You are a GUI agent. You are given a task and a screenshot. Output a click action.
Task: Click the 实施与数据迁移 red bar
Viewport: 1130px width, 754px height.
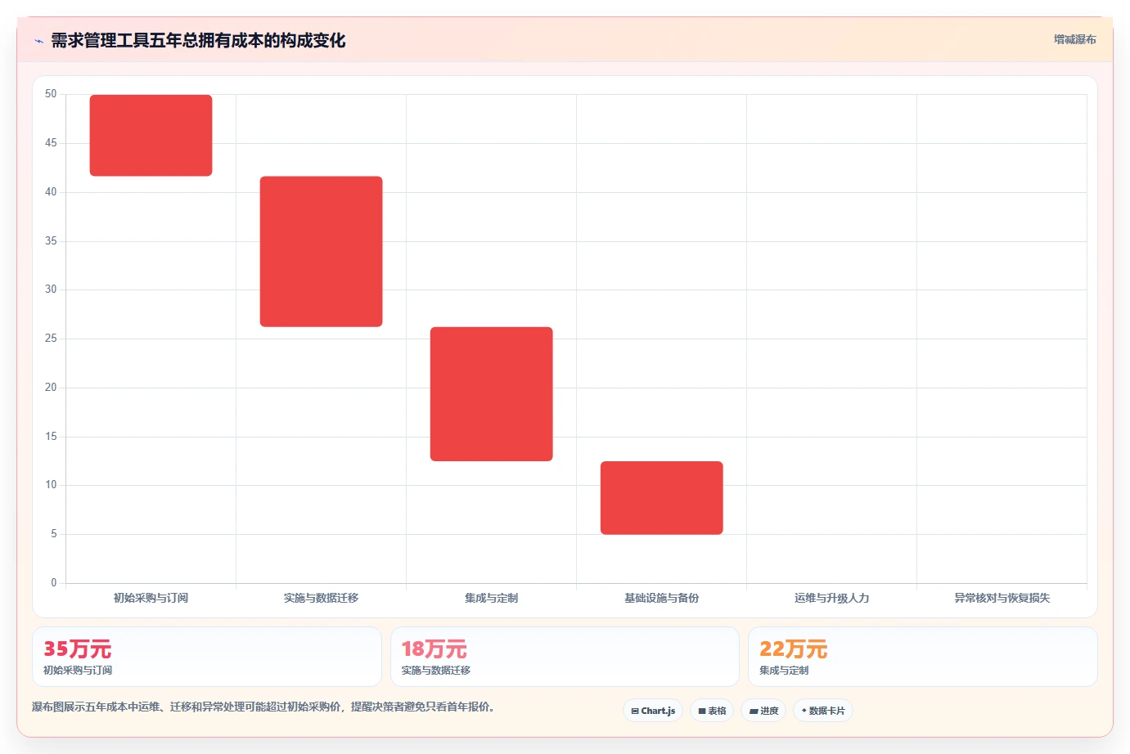321,251
